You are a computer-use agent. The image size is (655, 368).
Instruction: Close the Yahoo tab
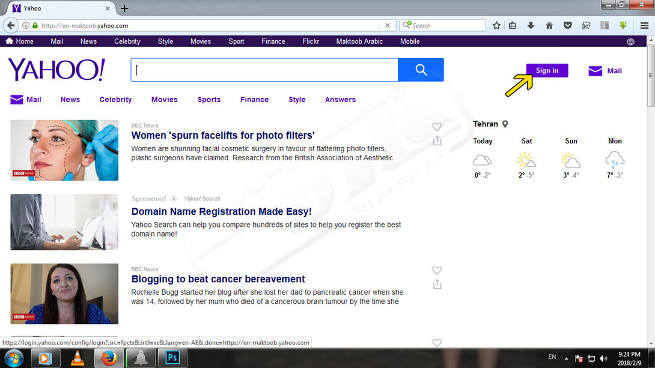coord(108,8)
